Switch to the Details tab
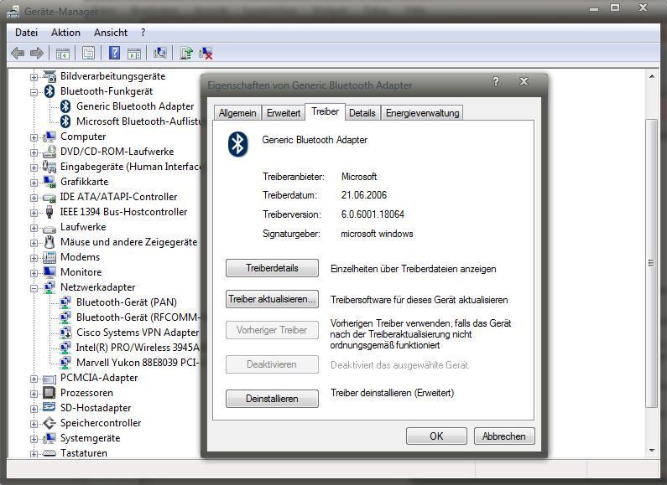The width and height of the screenshot is (667, 485). 362,113
